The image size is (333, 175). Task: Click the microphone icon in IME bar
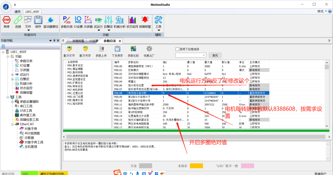click(137, 174)
